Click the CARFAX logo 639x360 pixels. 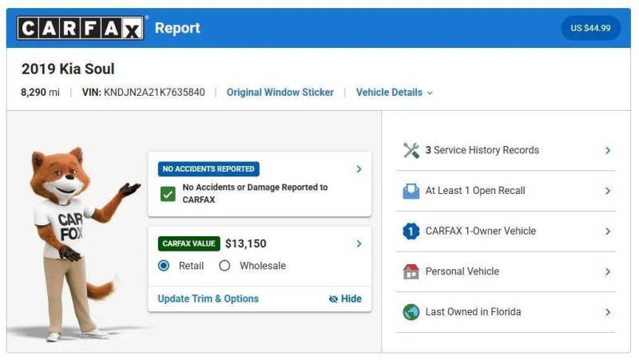(x=81, y=28)
